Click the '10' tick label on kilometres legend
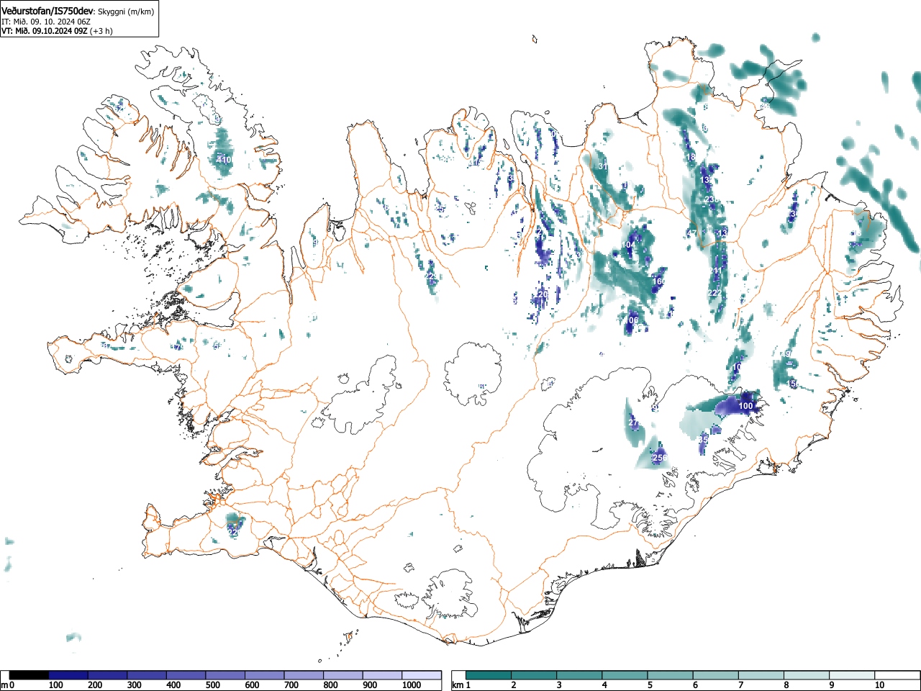921x691 pixels. pos(879,685)
